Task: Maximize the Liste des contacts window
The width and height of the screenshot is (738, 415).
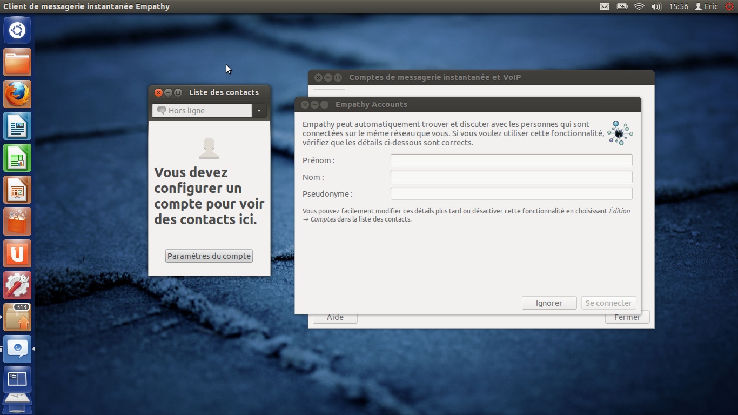Action: [178, 92]
